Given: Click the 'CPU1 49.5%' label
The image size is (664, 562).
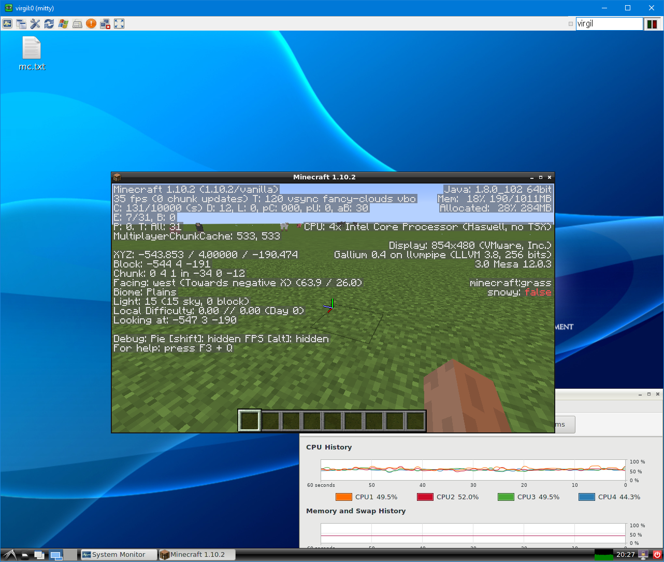Looking at the screenshot, I should pyautogui.click(x=376, y=497).
